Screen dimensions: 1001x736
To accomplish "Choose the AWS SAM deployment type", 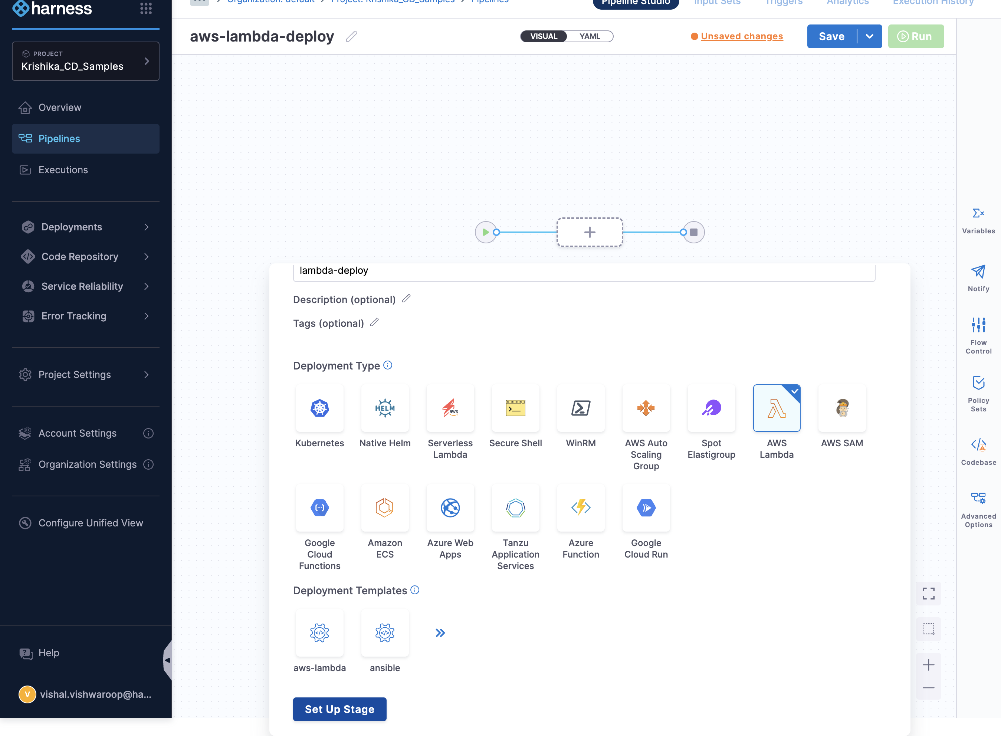I will [x=842, y=408].
